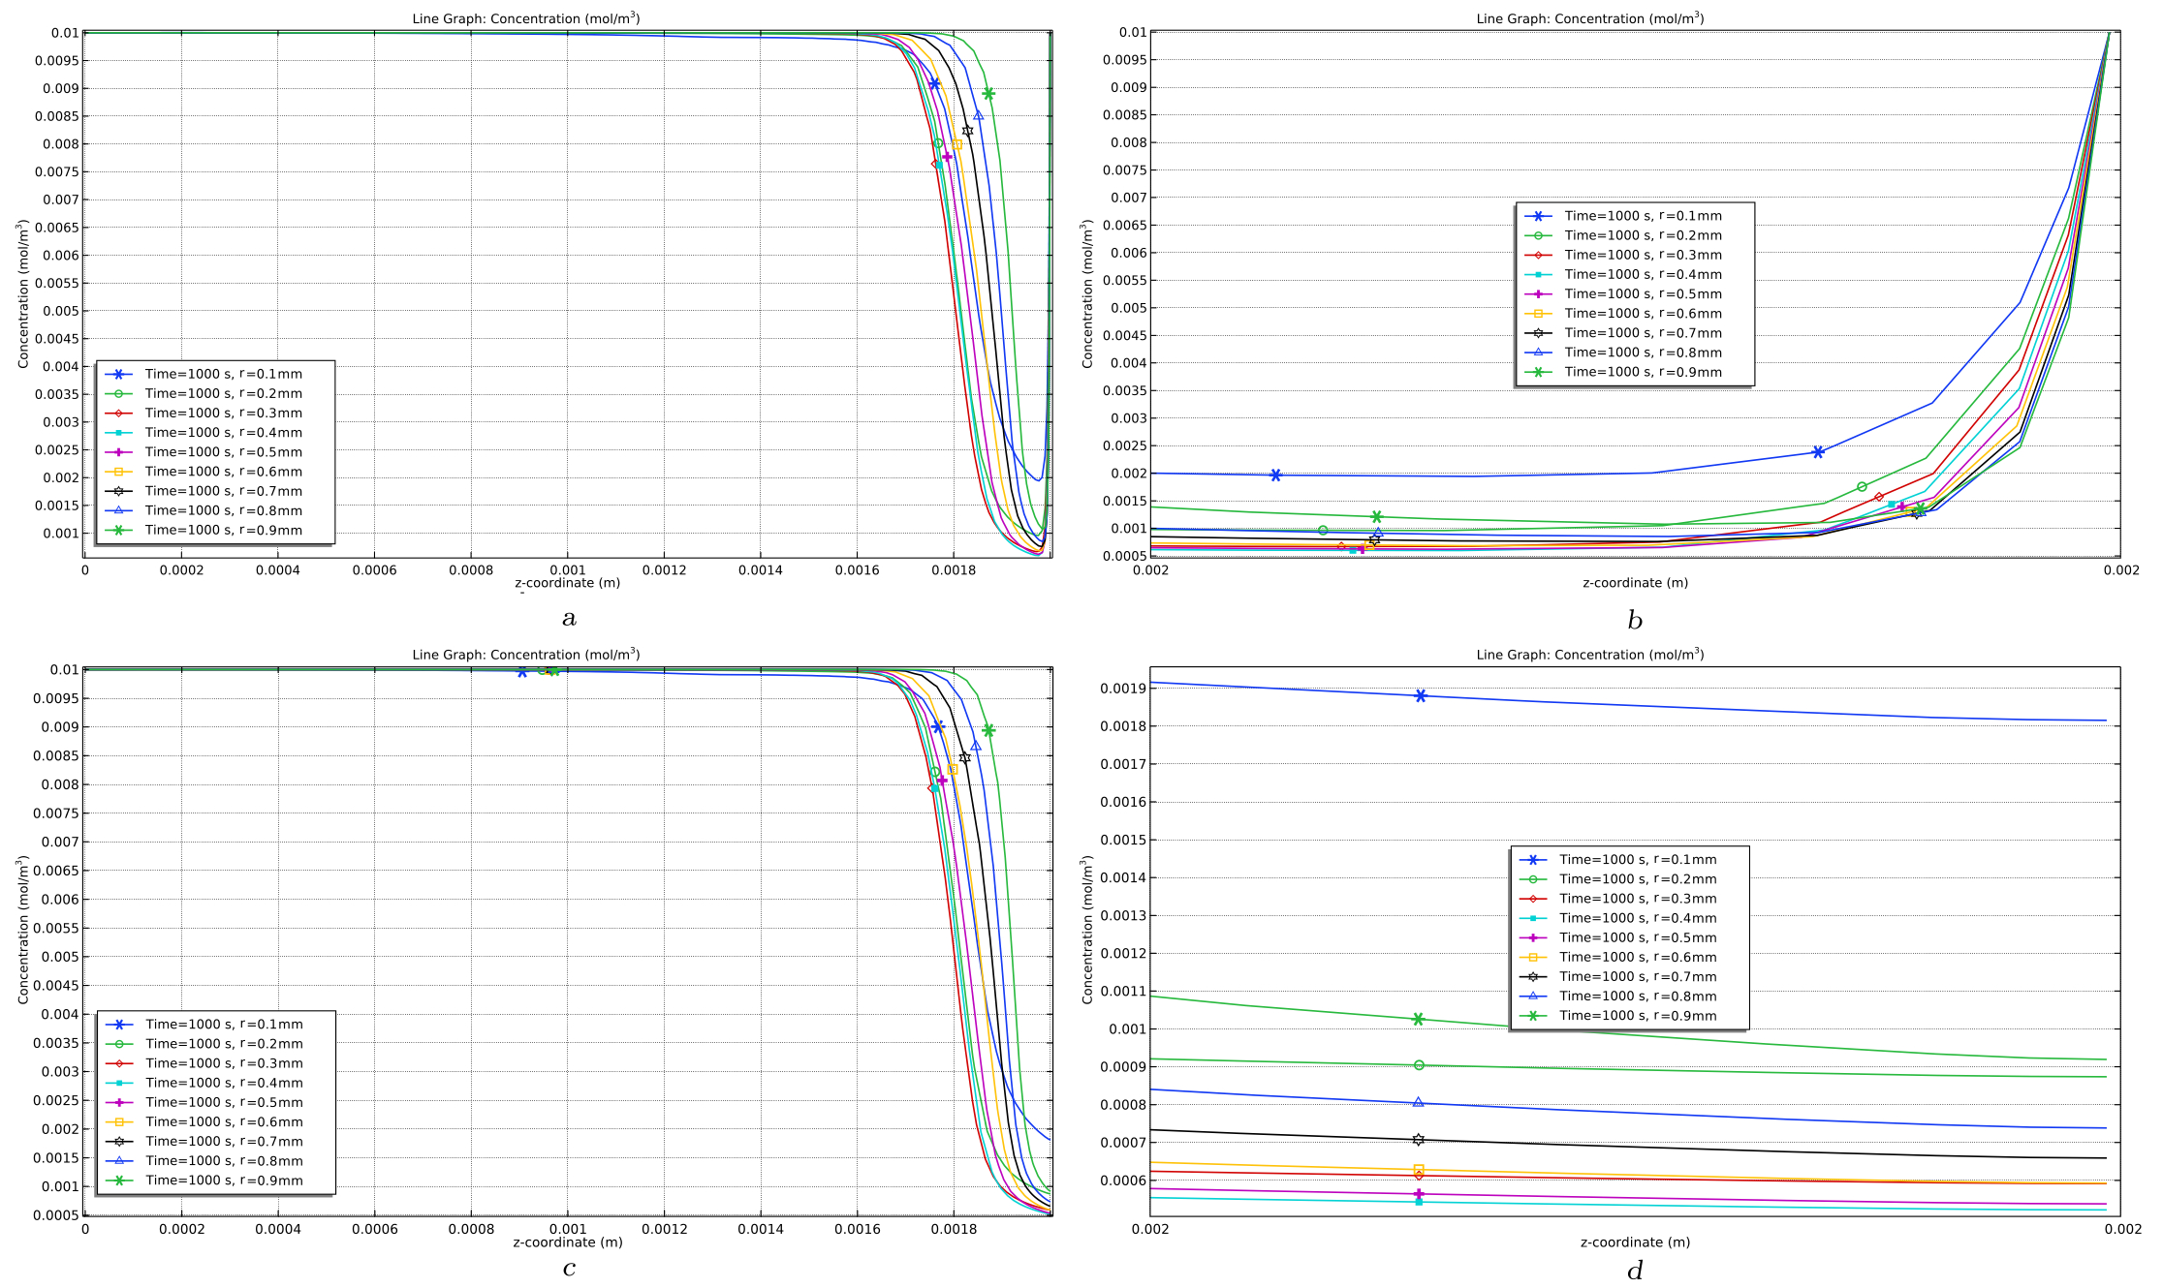The width and height of the screenshot is (2163, 1288).
Task: Click green circle marker on rising curve in plot b
Action: pos(1862,487)
